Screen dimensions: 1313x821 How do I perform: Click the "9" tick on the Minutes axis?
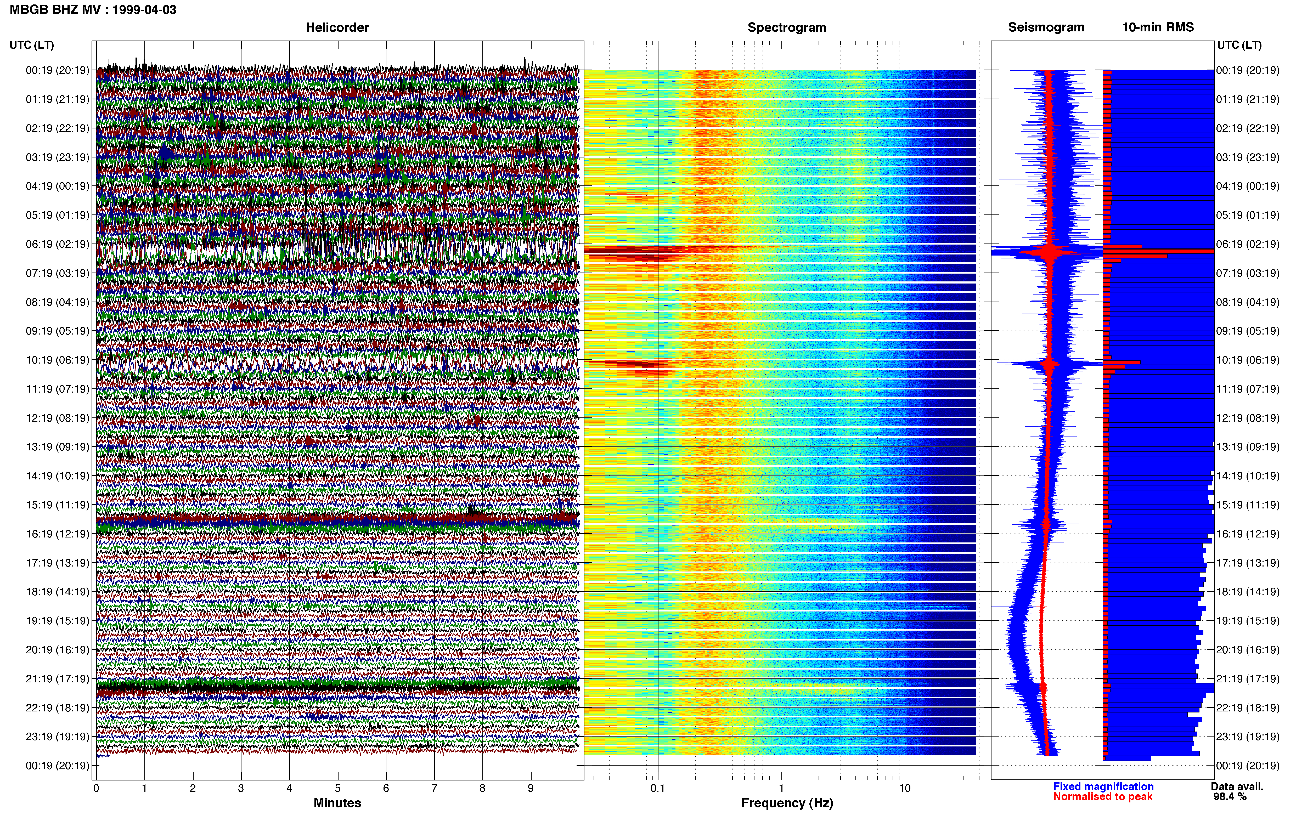tap(531, 788)
